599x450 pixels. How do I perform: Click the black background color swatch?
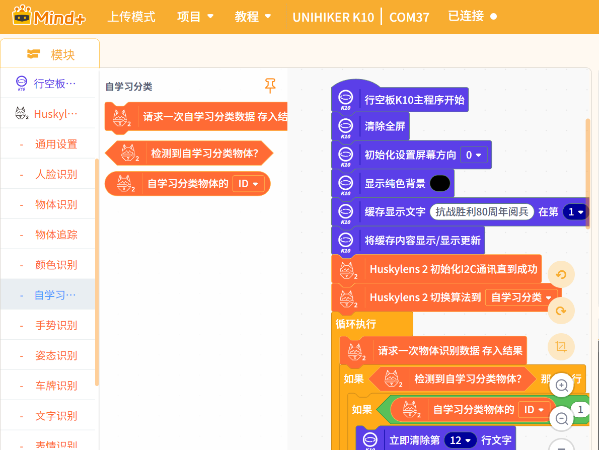pos(440,183)
